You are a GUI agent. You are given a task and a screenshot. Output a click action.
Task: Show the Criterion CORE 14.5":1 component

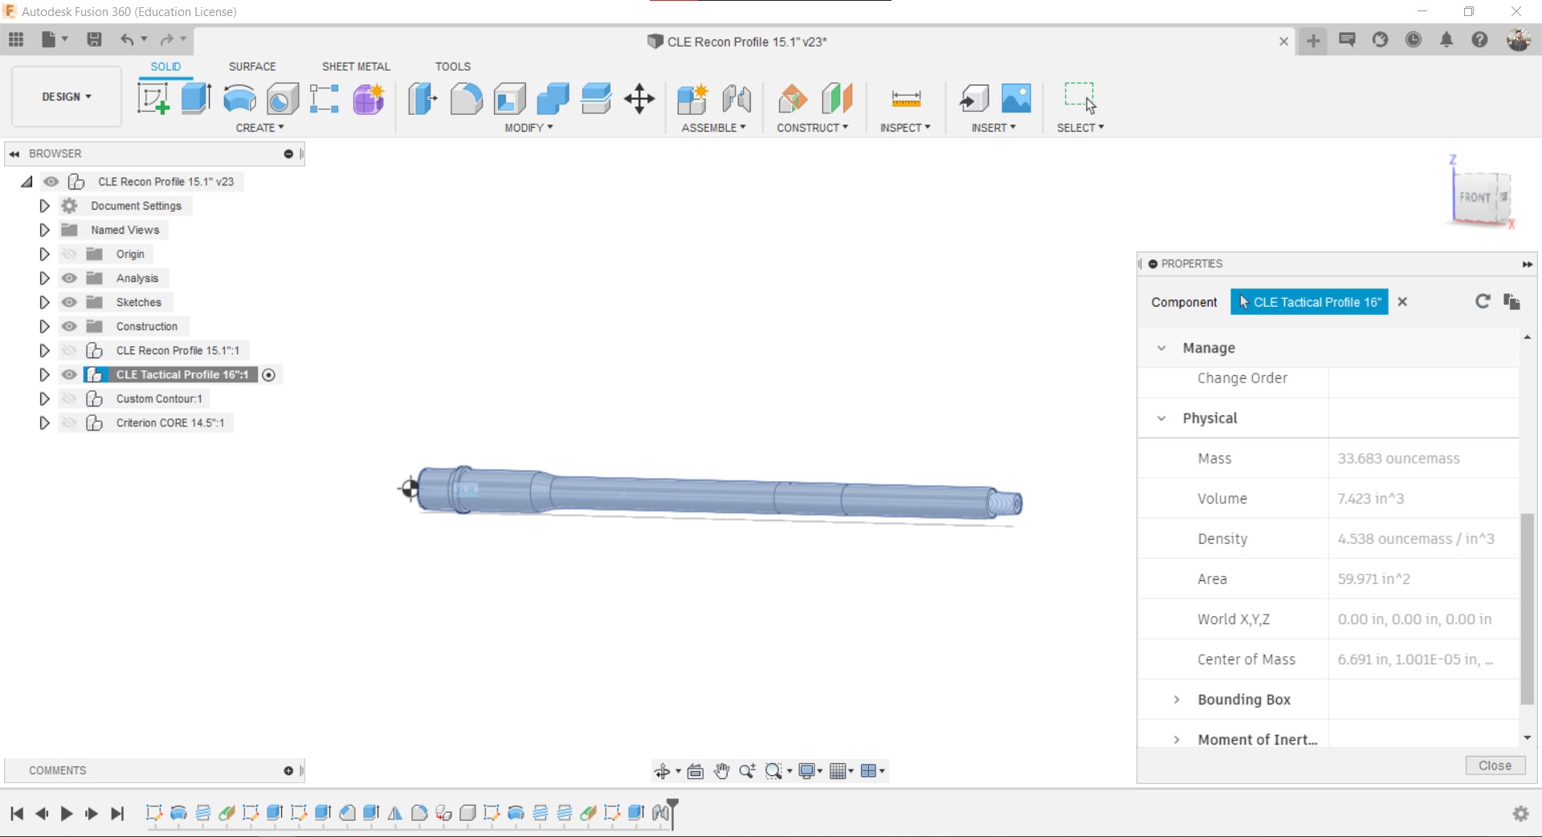click(x=69, y=423)
